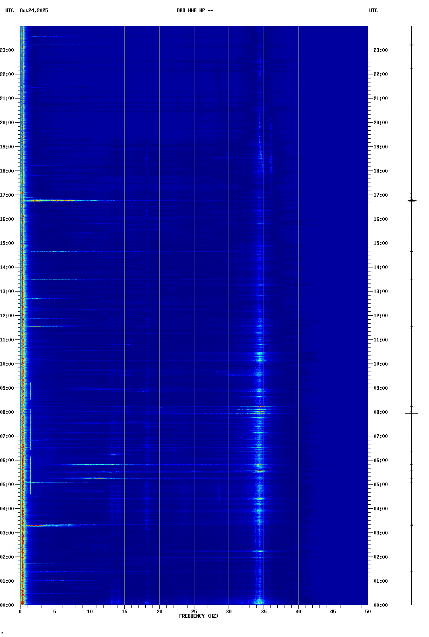Click the FREQUENCY (HZ) axis label

(198, 616)
